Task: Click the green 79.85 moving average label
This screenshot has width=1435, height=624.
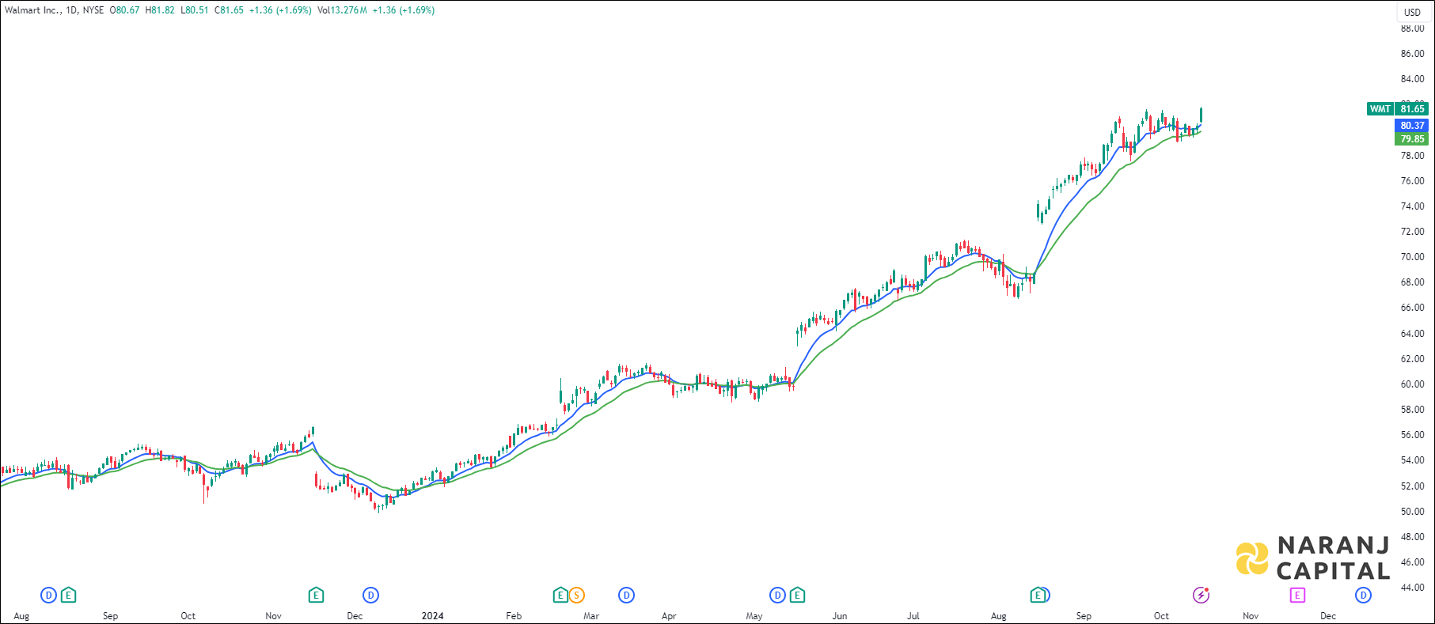Action: (x=1411, y=139)
